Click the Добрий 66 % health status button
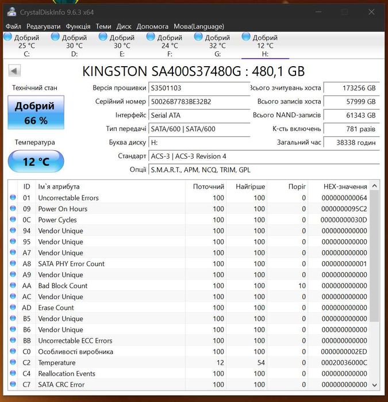388x402 pixels. [x=36, y=112]
